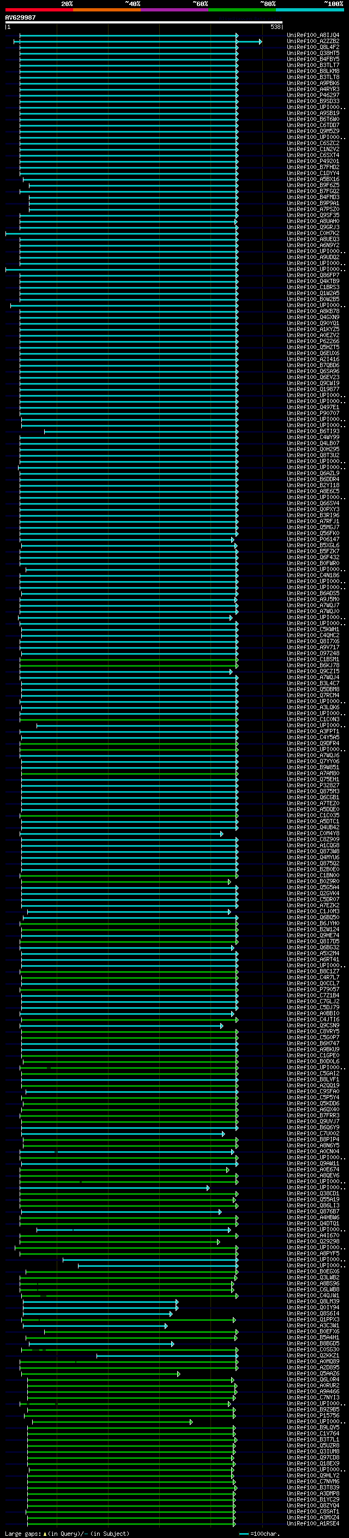Select UniRef100_A3C3W1 entry
Screen dimensions: 349x1538
point(313,1325)
